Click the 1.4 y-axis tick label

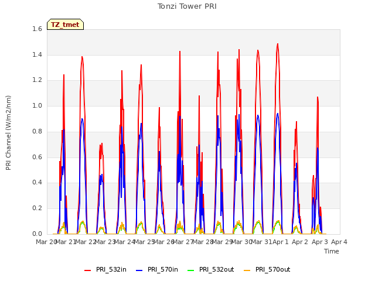[37, 54]
